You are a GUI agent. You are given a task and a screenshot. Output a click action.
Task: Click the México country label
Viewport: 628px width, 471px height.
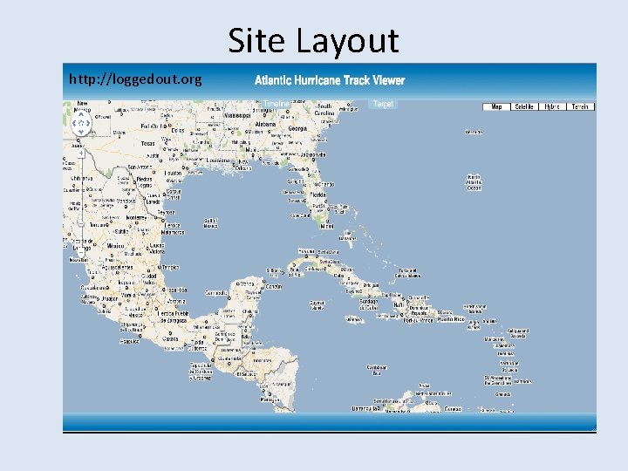point(116,246)
